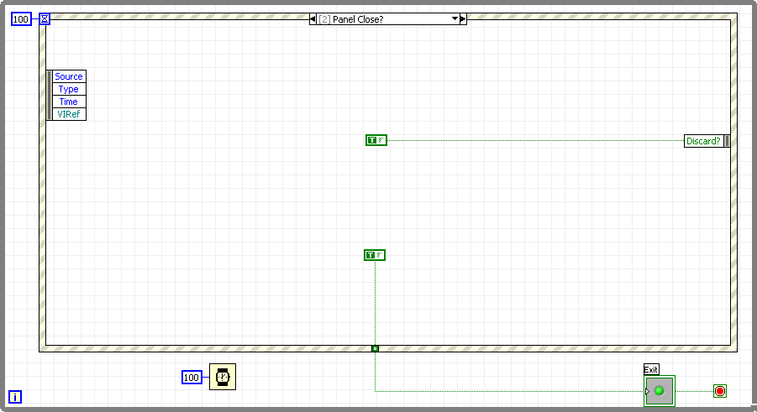
Task: Click the event timeout hourglass terminal
Action: (45, 19)
